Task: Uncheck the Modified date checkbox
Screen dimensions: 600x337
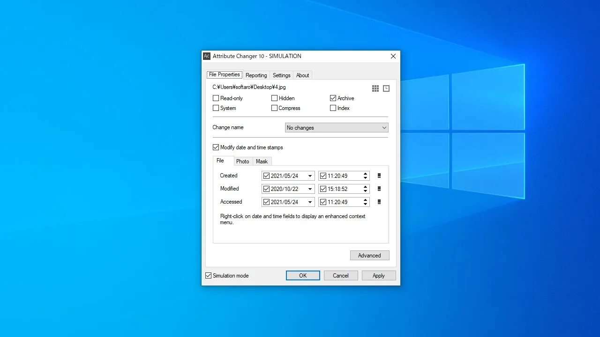Action: [x=266, y=189]
